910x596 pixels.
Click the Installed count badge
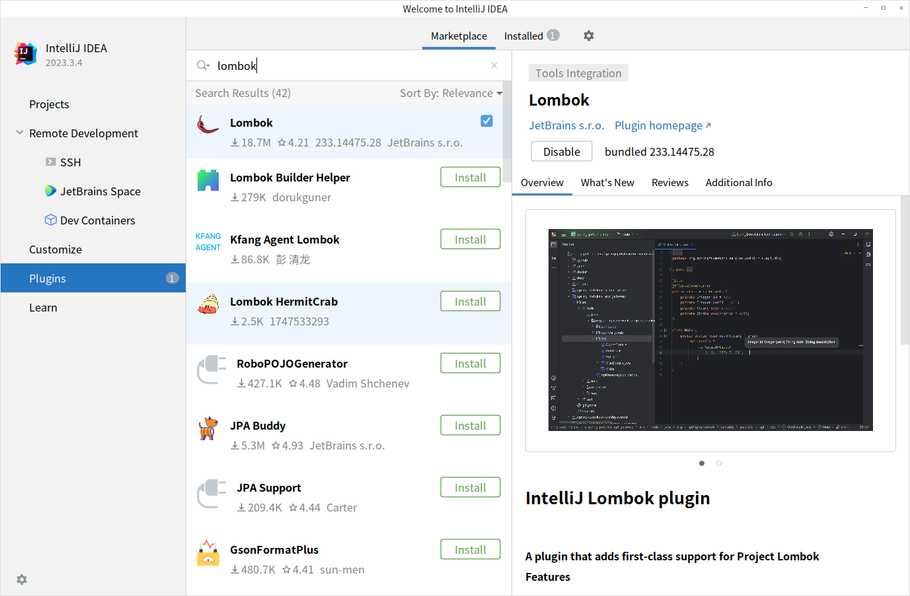553,35
